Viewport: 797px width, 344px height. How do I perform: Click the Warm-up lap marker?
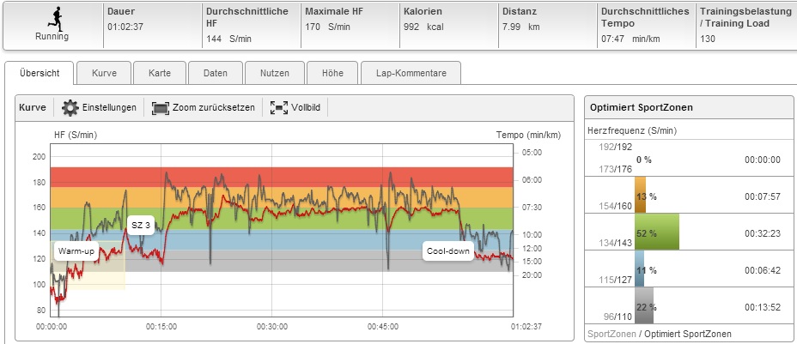click(76, 251)
